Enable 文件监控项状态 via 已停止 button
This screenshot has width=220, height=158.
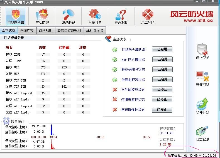162,90
